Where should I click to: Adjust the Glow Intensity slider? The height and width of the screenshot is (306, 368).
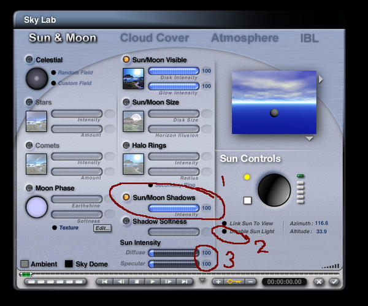(x=174, y=86)
